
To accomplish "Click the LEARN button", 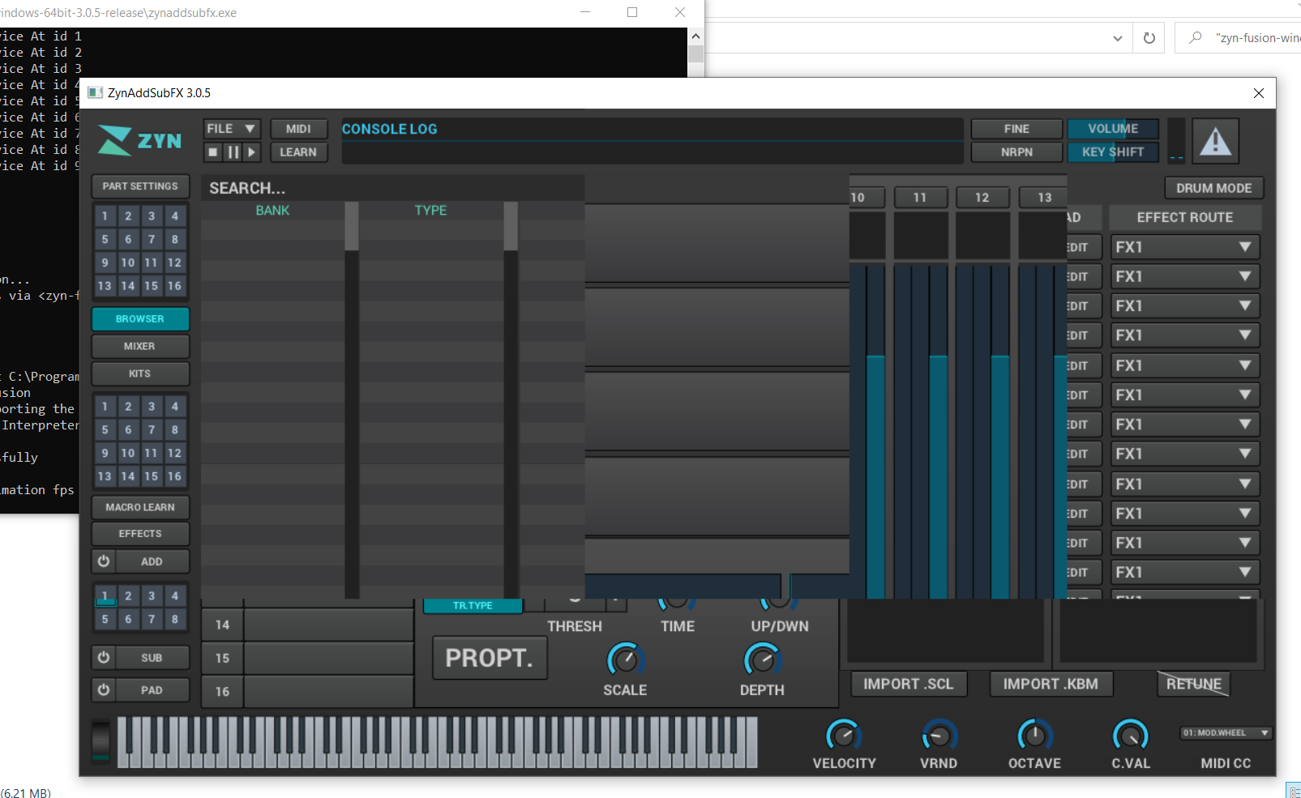I will [298, 151].
